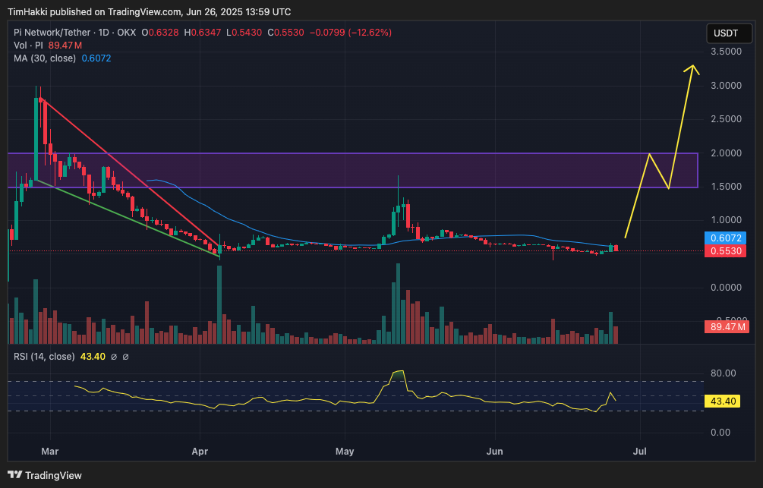
Task: Click the 0.00 RSI axis label
Action: pos(720,433)
